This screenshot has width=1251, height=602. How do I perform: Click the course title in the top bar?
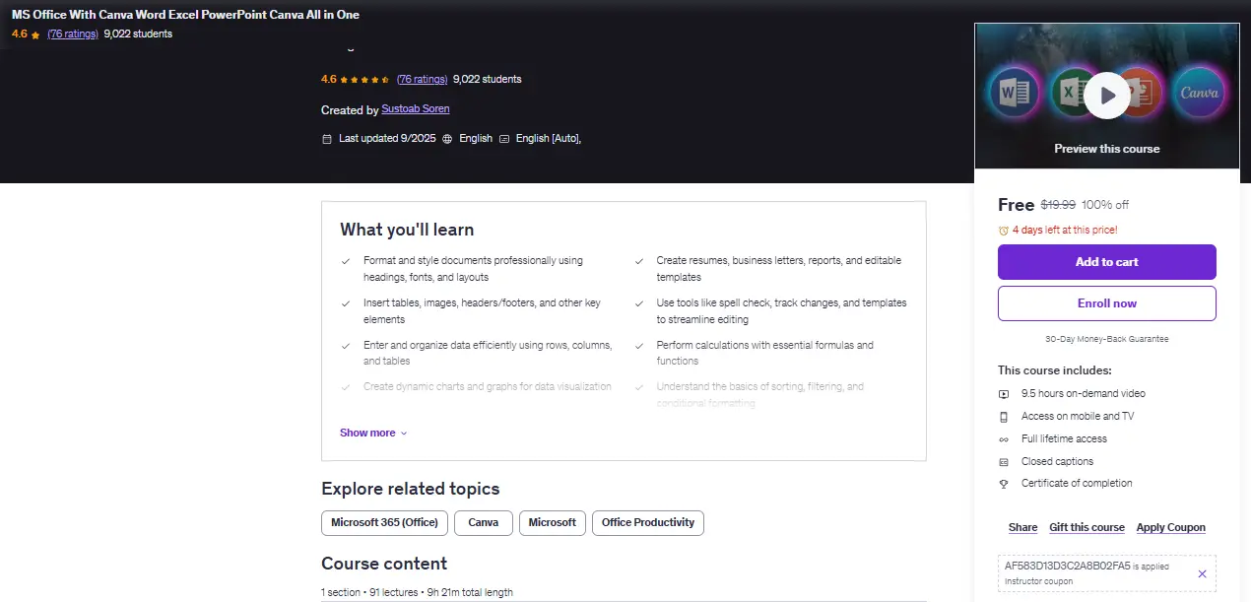[185, 15]
